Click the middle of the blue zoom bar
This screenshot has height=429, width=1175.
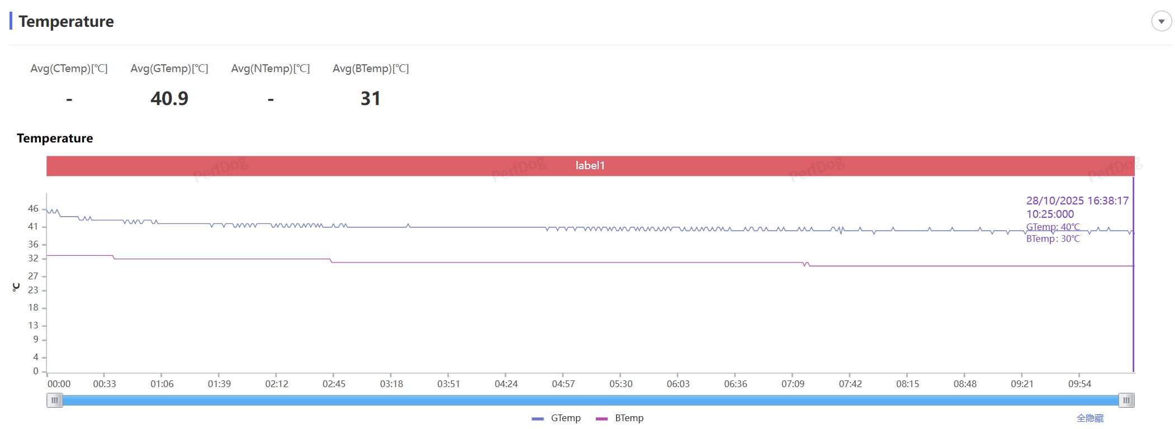coord(590,401)
